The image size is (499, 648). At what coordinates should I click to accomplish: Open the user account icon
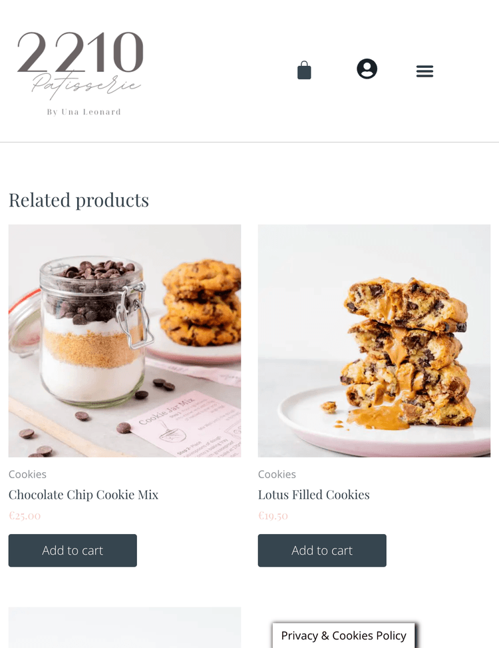[x=367, y=69]
